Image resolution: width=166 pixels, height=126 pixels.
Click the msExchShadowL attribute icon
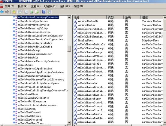(75, 122)
